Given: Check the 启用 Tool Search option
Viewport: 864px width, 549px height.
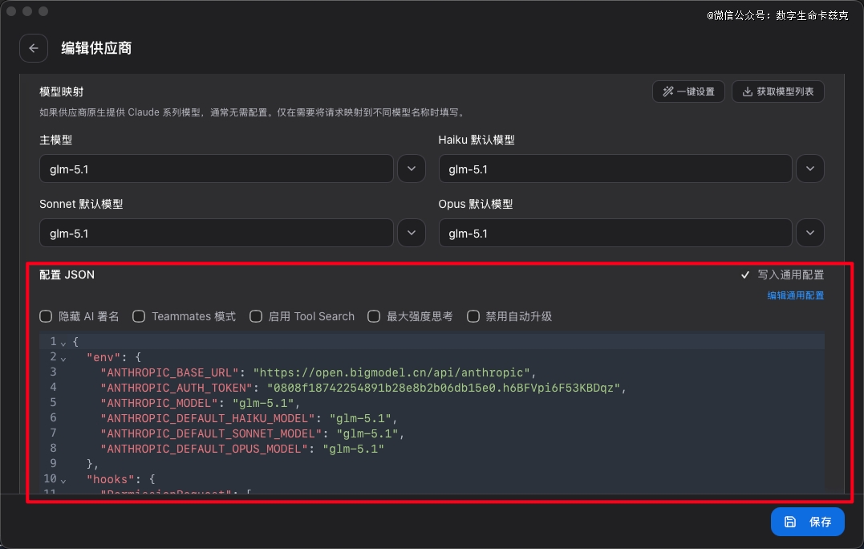Looking at the screenshot, I should pos(256,316).
